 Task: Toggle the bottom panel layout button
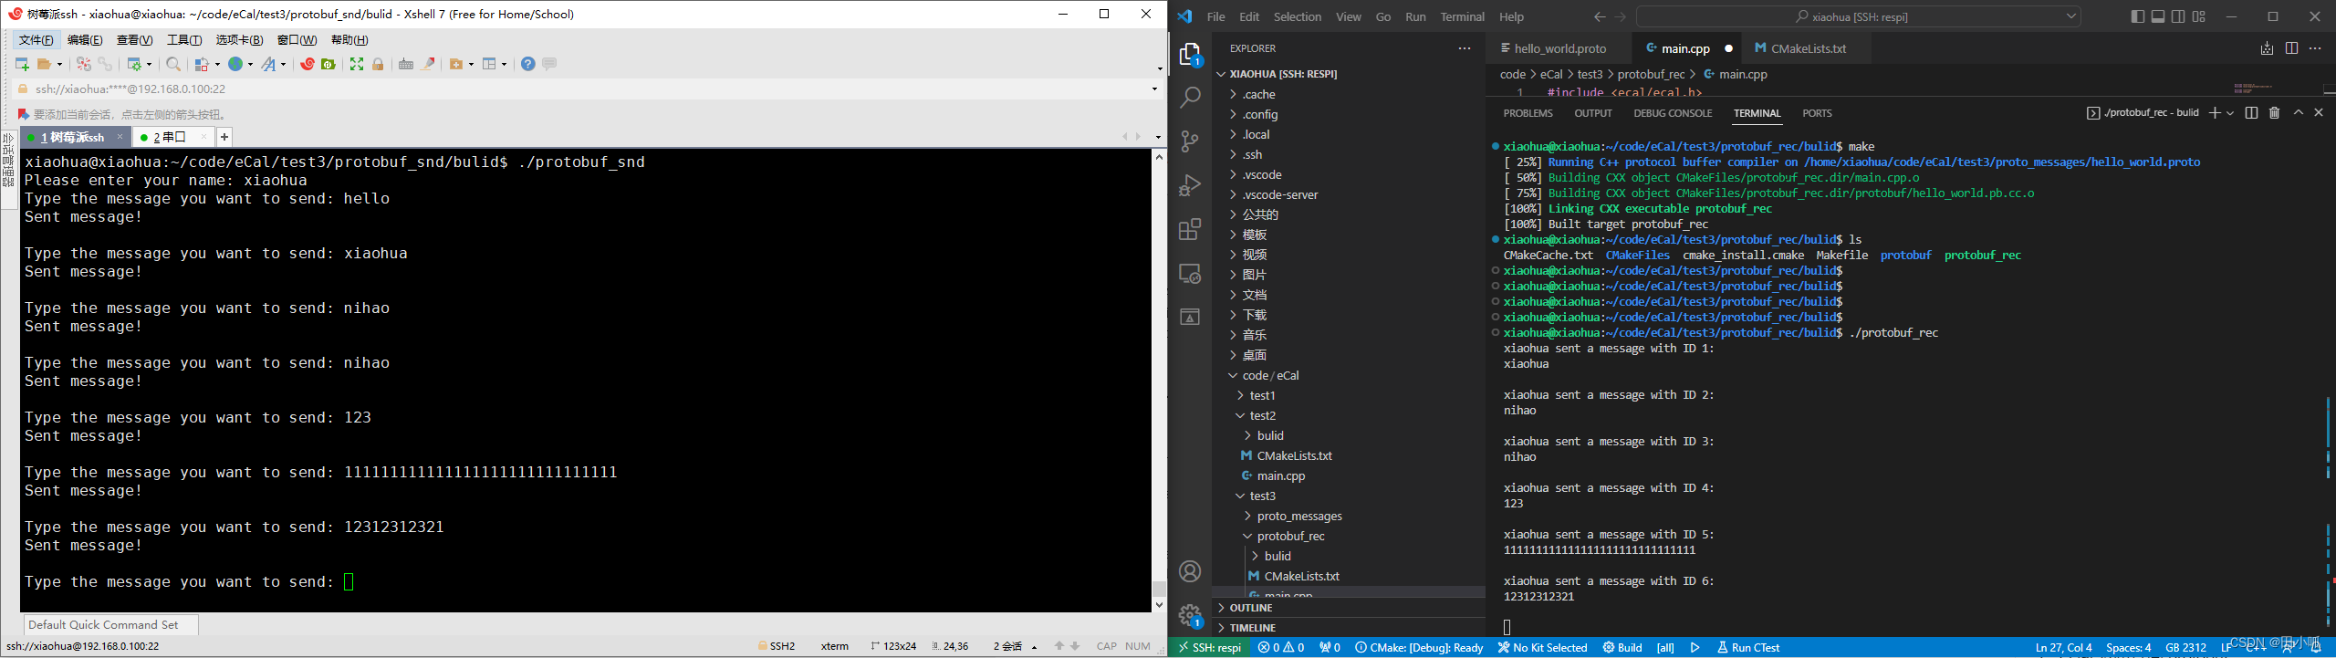click(2158, 16)
